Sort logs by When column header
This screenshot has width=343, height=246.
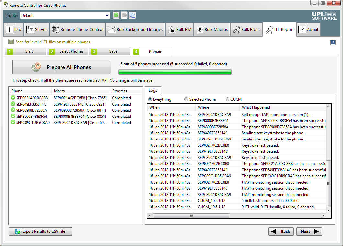tap(172, 107)
